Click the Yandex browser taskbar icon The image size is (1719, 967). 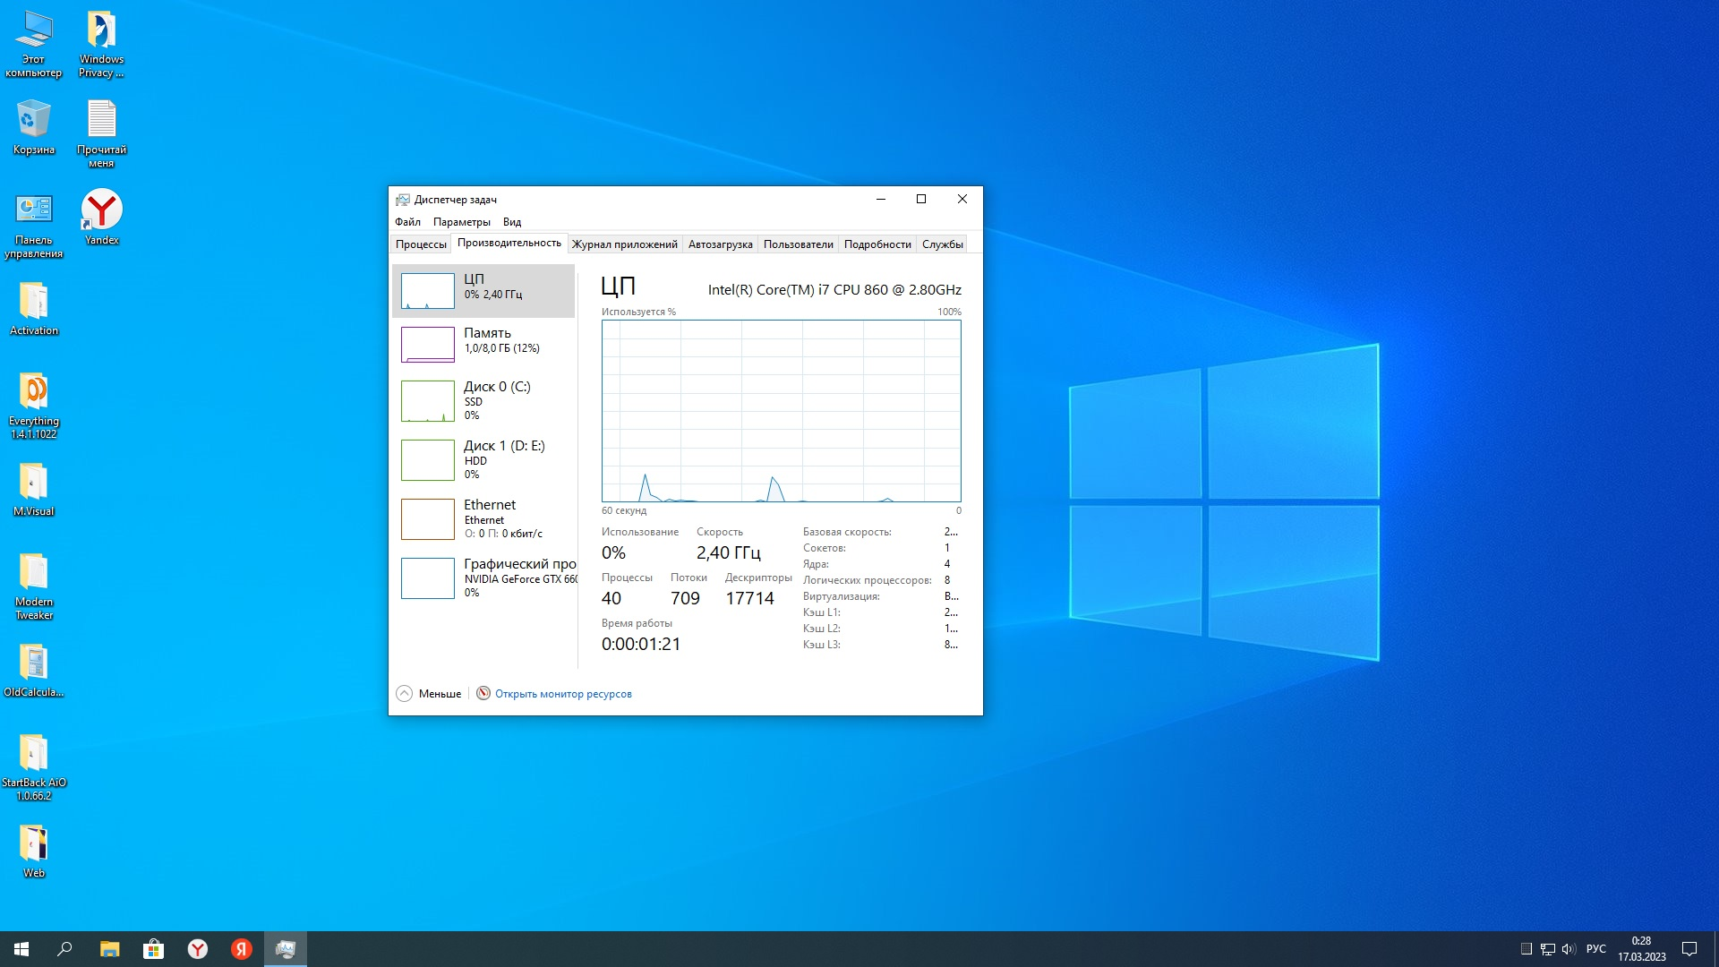pyautogui.click(x=198, y=949)
